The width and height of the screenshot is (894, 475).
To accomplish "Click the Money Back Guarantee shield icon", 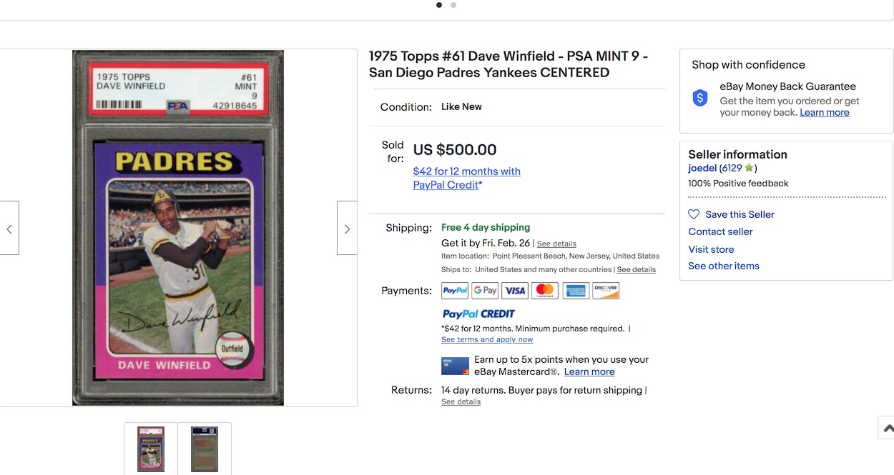I will [x=700, y=99].
